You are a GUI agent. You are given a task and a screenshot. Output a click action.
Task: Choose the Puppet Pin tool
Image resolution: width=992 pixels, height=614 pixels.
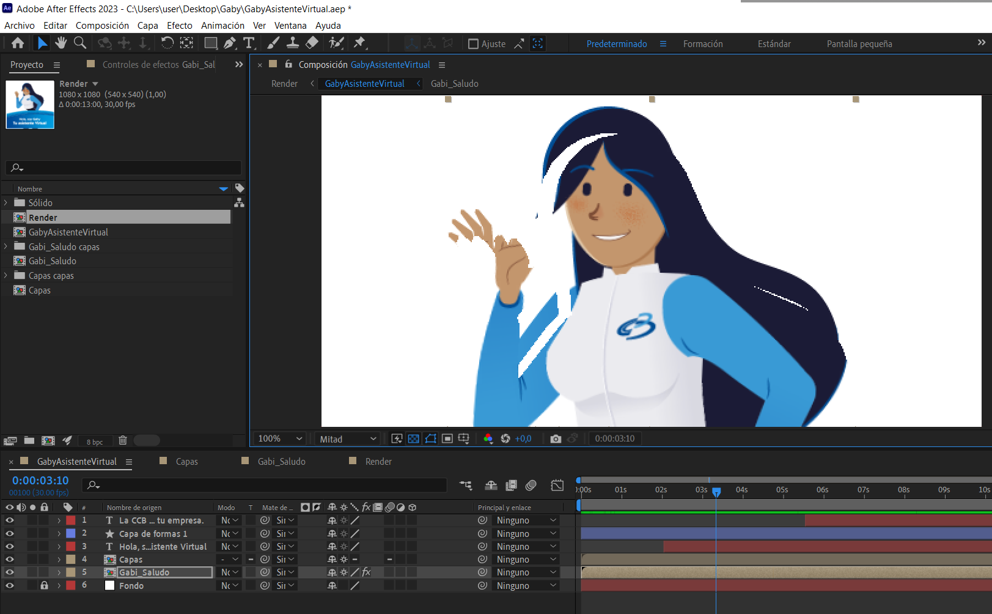point(361,42)
